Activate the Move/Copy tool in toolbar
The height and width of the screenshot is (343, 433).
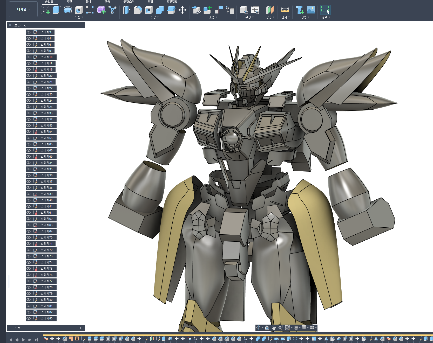pyautogui.click(x=182, y=10)
